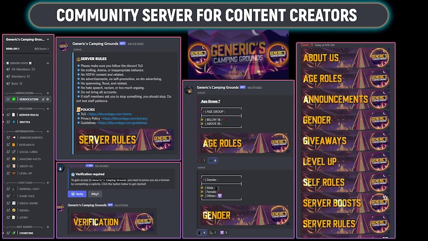The width and height of the screenshot is (428, 241).
Task: Open the SERVER BOOSTS banner image
Action: [346, 203]
